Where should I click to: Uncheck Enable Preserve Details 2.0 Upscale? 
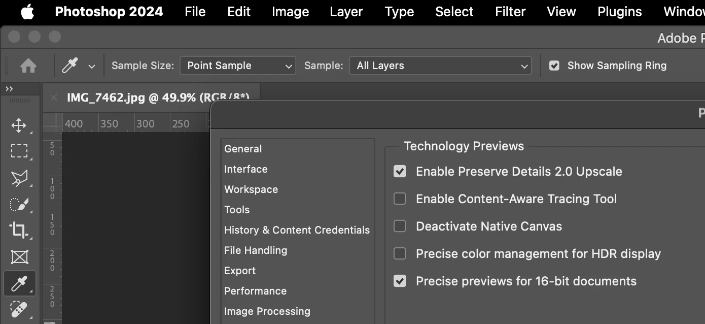400,172
